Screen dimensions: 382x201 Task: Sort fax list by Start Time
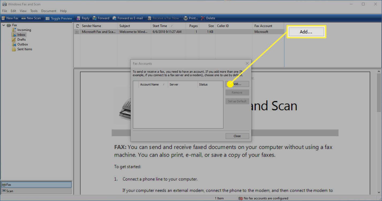(168, 26)
